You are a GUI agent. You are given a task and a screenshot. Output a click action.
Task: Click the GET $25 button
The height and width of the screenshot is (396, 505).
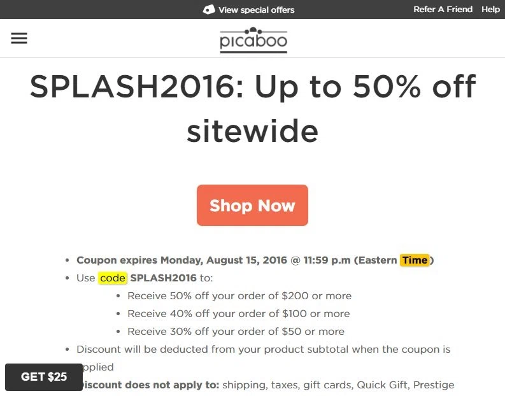click(44, 377)
